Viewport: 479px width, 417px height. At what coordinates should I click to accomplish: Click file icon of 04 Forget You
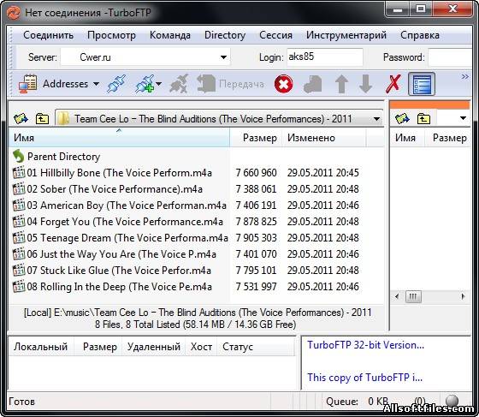19,221
